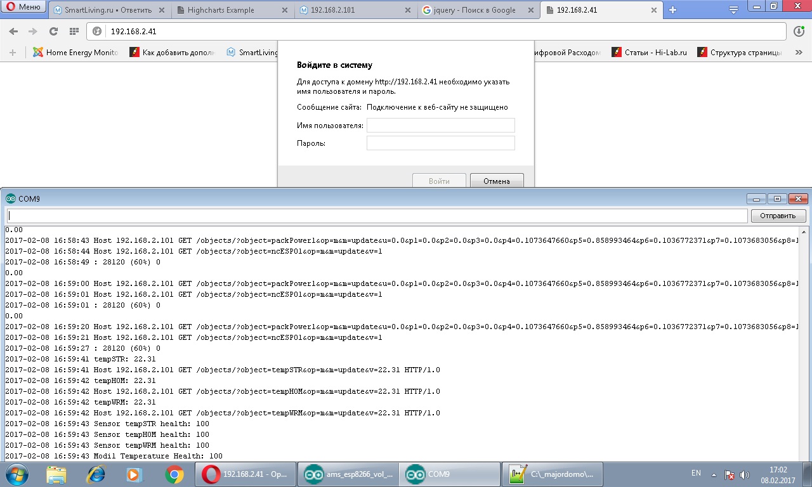The height and width of the screenshot is (487, 812).
Task: Select the 'tempWRM: 22.31' log line
Action: tap(81, 402)
